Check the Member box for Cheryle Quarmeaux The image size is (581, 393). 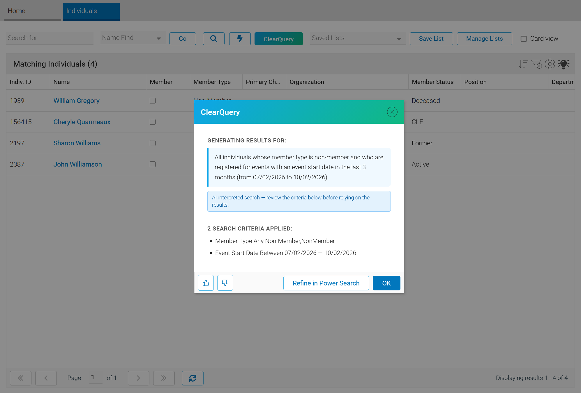tap(153, 122)
